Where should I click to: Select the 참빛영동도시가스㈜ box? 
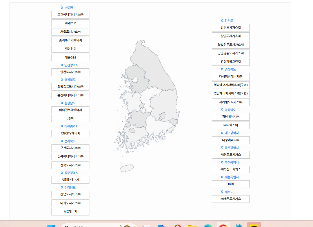[231, 53]
